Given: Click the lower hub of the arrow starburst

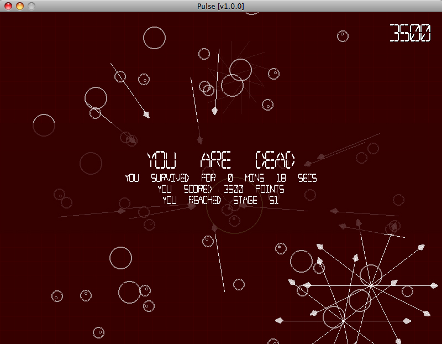Looking at the screenshot, I should 343,320.
